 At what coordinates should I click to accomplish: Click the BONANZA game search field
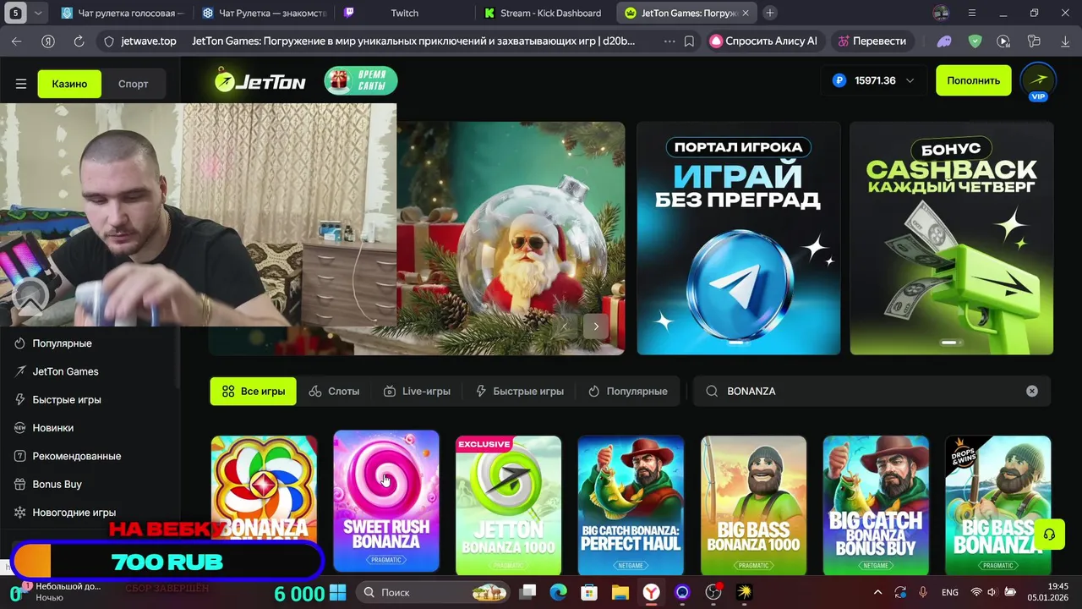tap(871, 391)
